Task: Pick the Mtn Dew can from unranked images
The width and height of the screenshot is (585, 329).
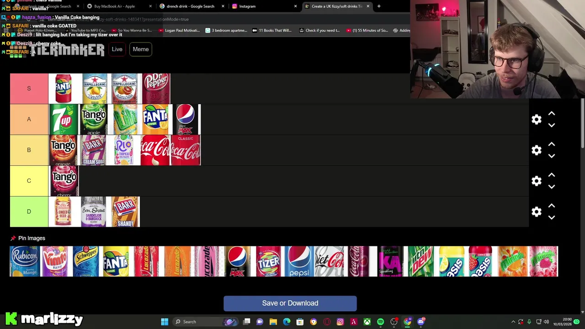Action: (x=421, y=261)
